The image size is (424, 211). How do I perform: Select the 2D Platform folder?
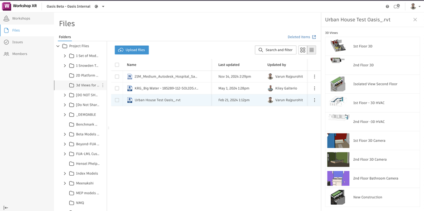point(84,75)
